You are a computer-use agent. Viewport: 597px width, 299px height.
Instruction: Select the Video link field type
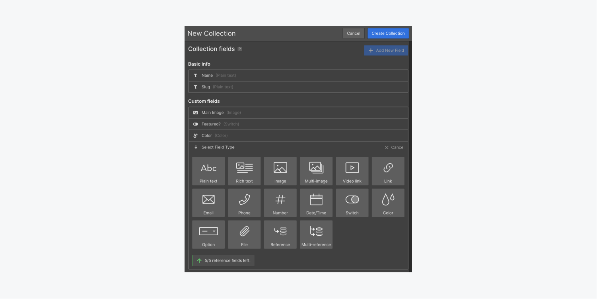(x=352, y=171)
